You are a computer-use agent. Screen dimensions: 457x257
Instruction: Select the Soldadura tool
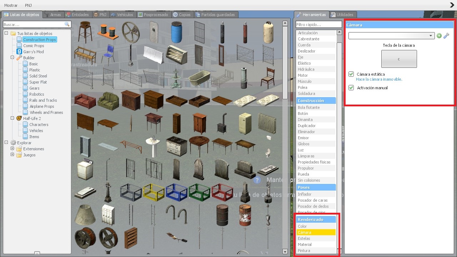point(316,94)
